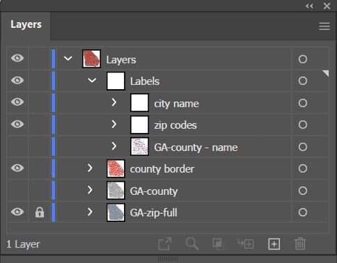The width and height of the screenshot is (337, 263).
Task: Unlock the GA-zip-full layer lock icon
Action: click(40, 212)
